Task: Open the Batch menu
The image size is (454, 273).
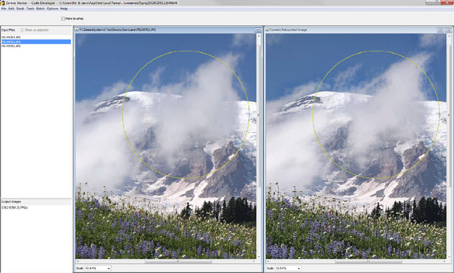Action: pyautogui.click(x=40, y=8)
